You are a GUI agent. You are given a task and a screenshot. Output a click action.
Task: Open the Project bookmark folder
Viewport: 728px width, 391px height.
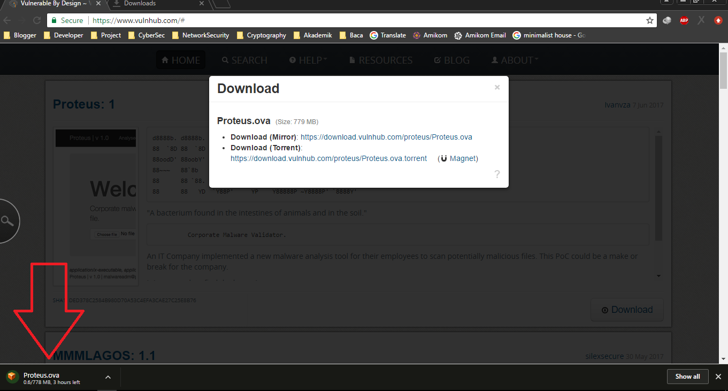click(x=106, y=35)
